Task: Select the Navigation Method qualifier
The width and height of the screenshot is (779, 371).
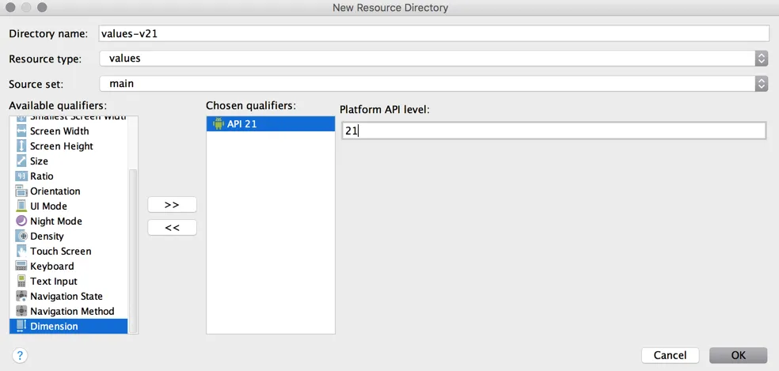Action: [x=72, y=312]
